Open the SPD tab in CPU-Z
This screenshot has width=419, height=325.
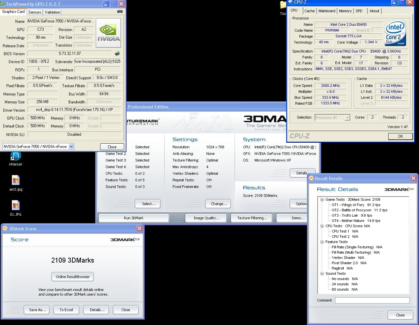pyautogui.click(x=359, y=11)
